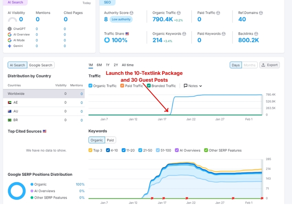
Task: Click the red note flag near Jan 17
Action: pyautogui.click(x=164, y=198)
